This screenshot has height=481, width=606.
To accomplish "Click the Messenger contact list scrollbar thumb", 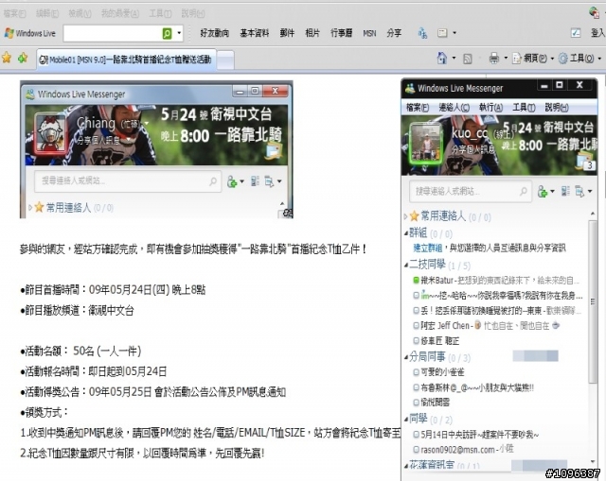I will point(592,302).
